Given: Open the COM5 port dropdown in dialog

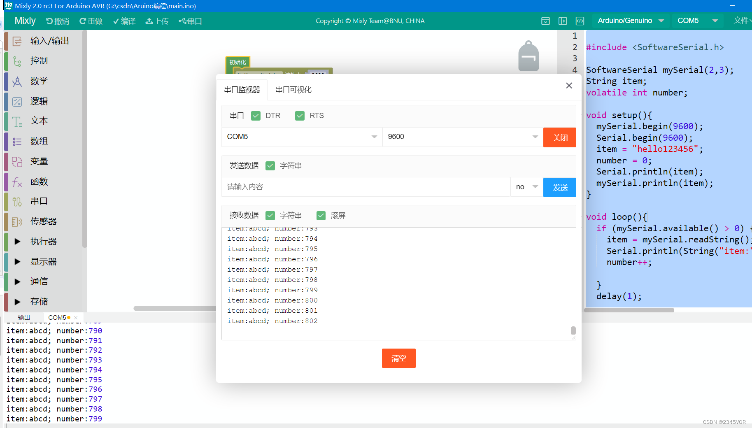Looking at the screenshot, I should click(302, 137).
